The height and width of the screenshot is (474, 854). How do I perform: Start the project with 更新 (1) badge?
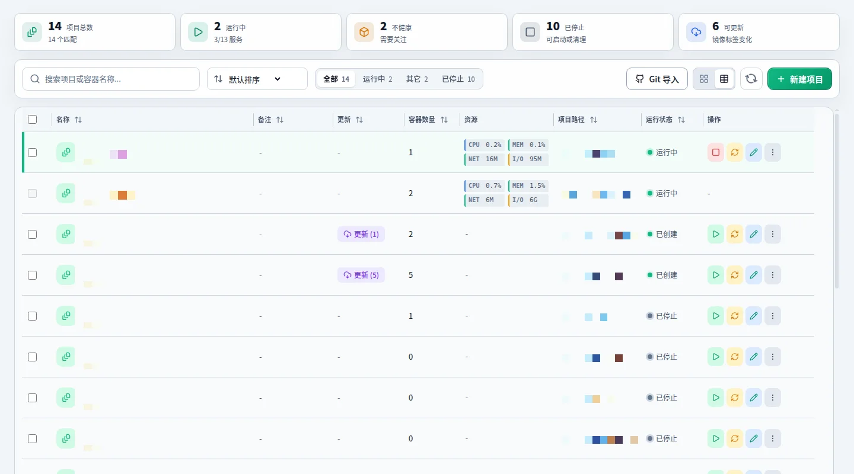tap(716, 234)
